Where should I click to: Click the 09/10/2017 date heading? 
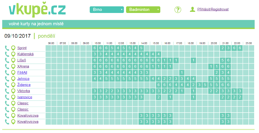coord(18,36)
